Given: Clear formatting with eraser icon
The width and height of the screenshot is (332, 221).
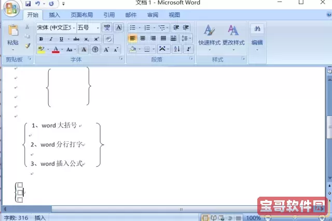Looking at the screenshot, I should [108, 39].
